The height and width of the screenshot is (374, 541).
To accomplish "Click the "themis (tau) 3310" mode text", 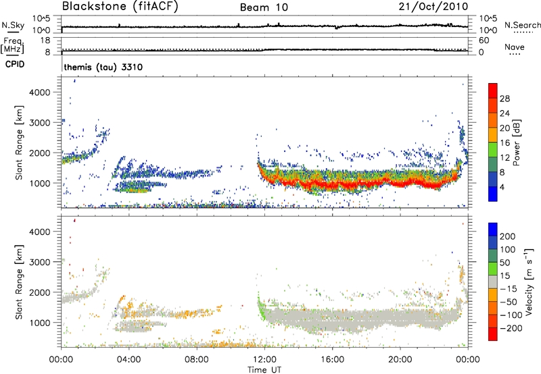I will (x=103, y=67).
